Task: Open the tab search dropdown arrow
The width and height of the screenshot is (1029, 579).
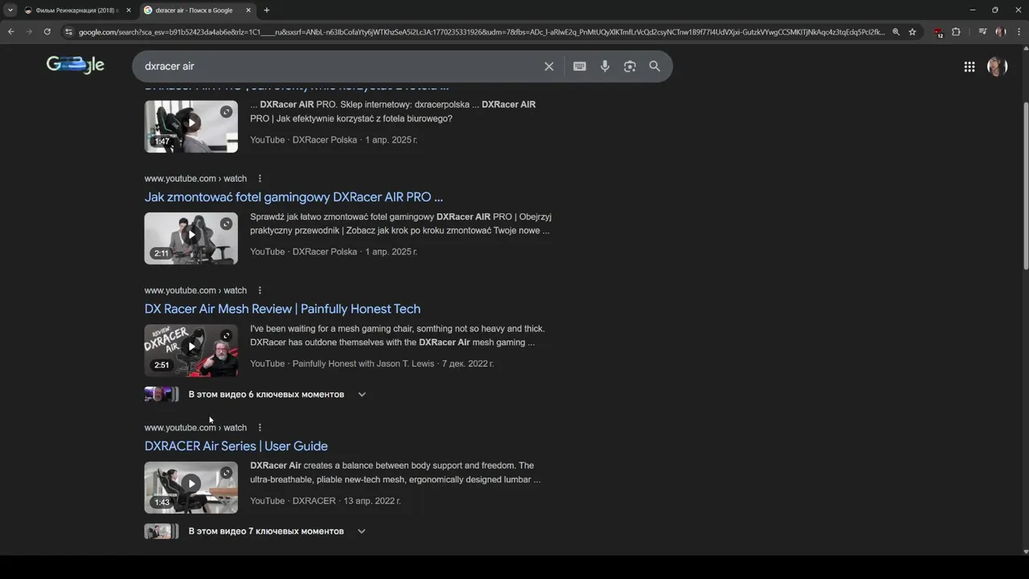Action: tap(10, 10)
